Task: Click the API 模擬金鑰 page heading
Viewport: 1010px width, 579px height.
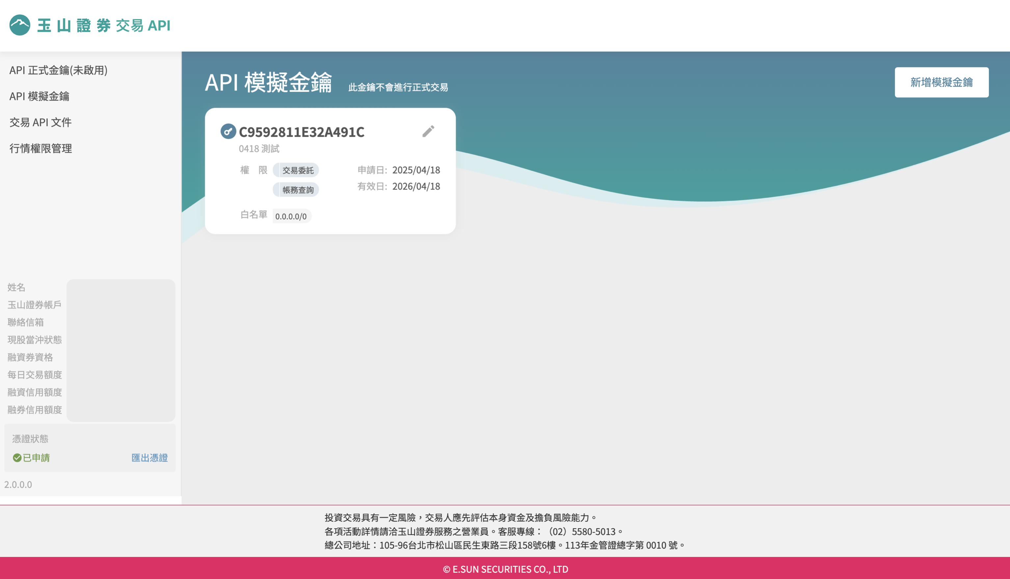Action: [268, 83]
